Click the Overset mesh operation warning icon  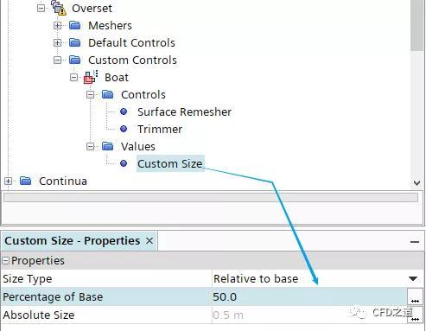60,8
